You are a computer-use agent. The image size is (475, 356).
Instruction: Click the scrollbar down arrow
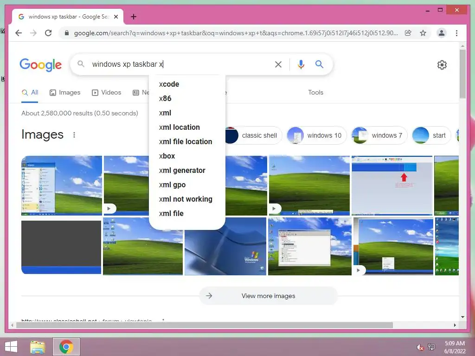point(462,317)
